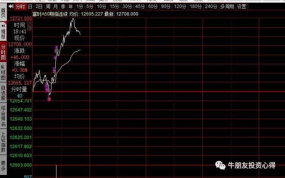
Task: Switch to 10分 period
Action: [x=102, y=7]
